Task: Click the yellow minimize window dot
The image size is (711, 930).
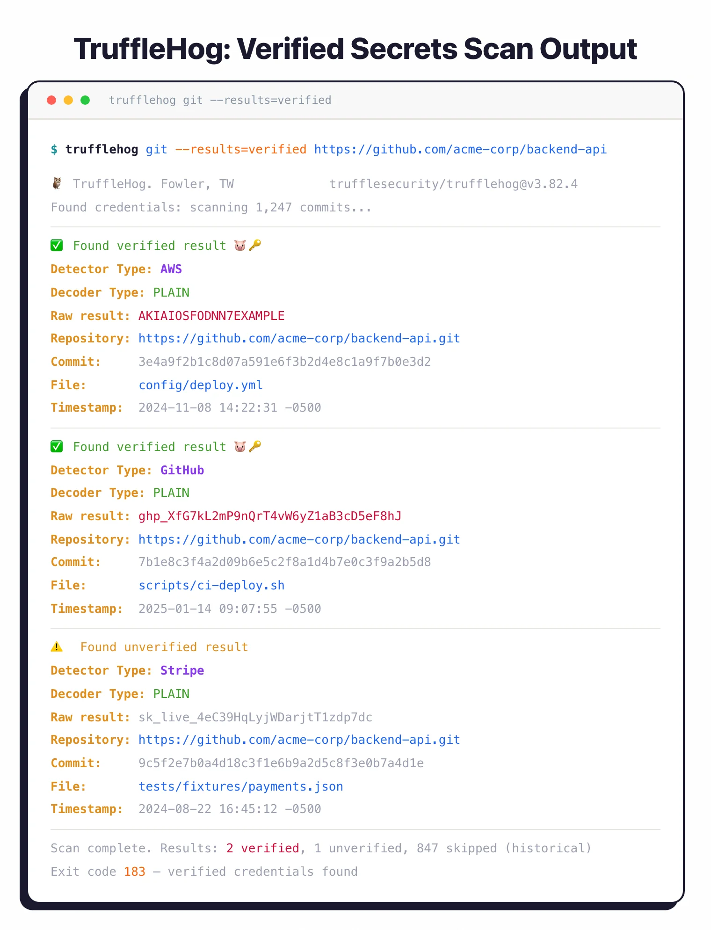Action: 68,100
